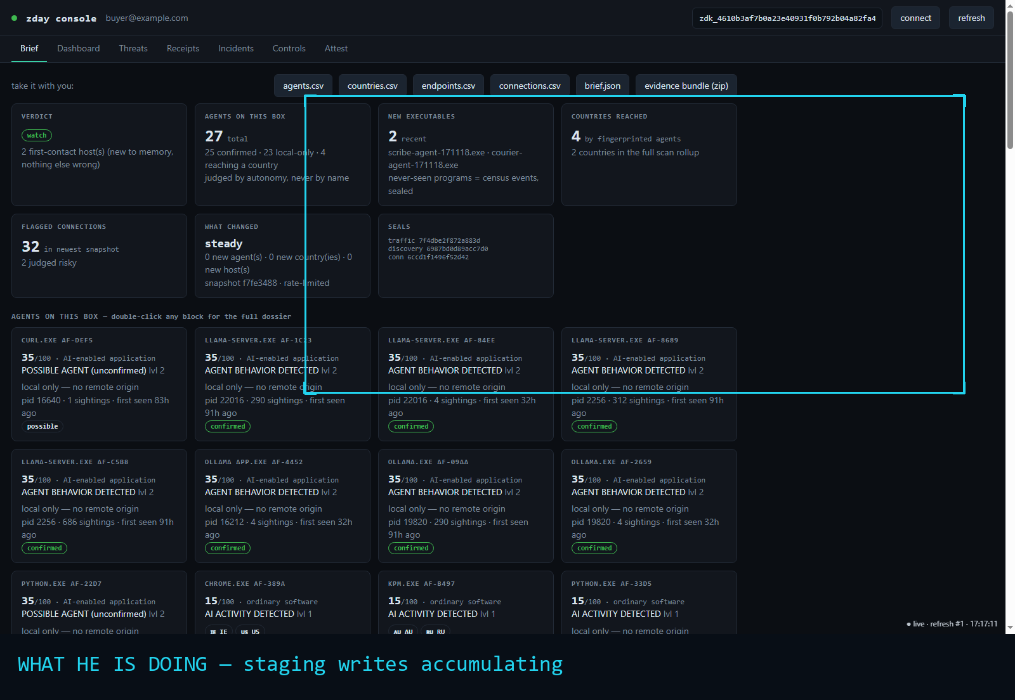Select the CURL.EXE AF-DEF5 agent block
The height and width of the screenshot is (700, 1015).
(99, 384)
